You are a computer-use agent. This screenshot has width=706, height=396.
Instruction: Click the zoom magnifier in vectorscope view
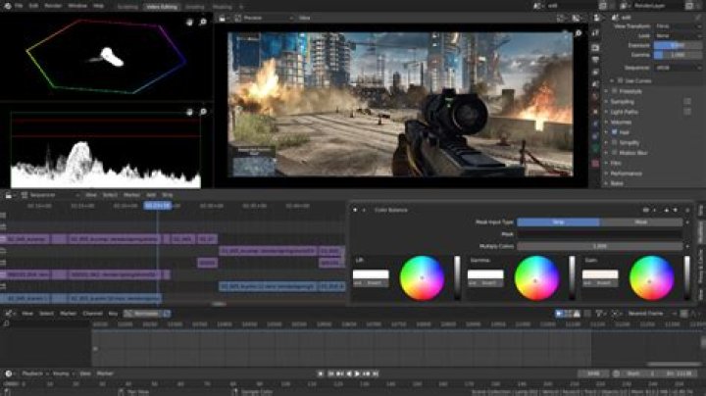pyautogui.click(x=203, y=22)
